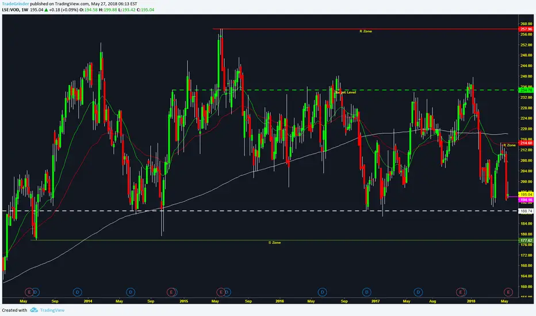The image size is (536, 316).
Task: Open the dividend D marker just before 2014
Action: [x=78, y=292]
